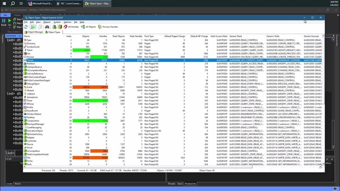Viewport: 340px width, 191px height.
Task: Click the SymbolicLink row icon
Action: (x=25, y=47)
